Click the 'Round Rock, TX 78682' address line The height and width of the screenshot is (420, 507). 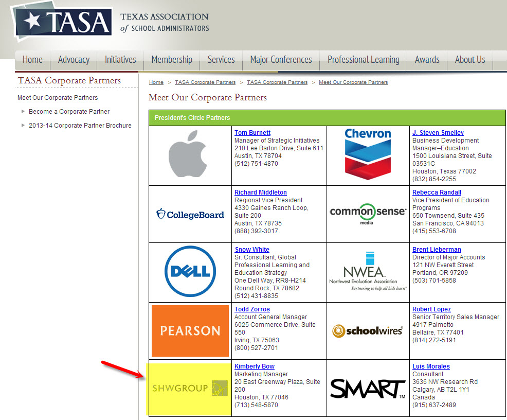[x=267, y=288]
